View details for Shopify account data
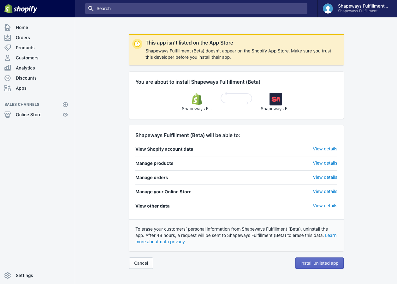 pyautogui.click(x=325, y=149)
